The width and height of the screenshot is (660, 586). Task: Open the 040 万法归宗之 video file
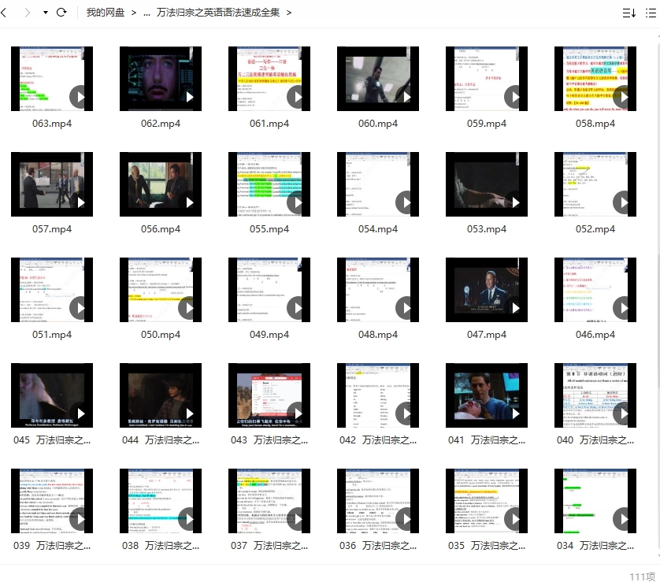tap(595, 395)
